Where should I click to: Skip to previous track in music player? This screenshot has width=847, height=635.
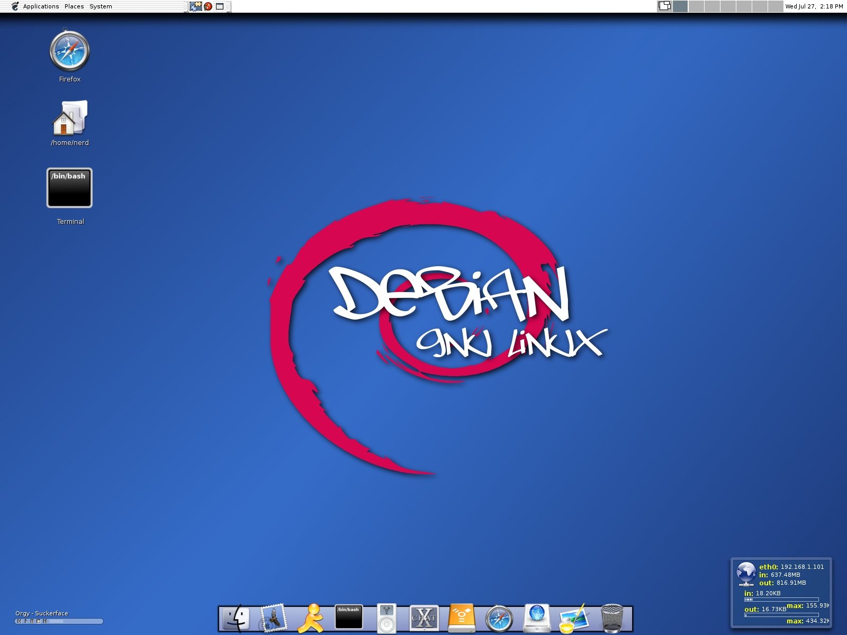point(19,621)
